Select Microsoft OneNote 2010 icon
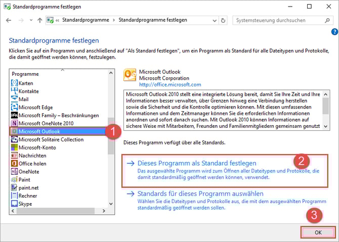This screenshot has width=339, height=242. click(15, 123)
